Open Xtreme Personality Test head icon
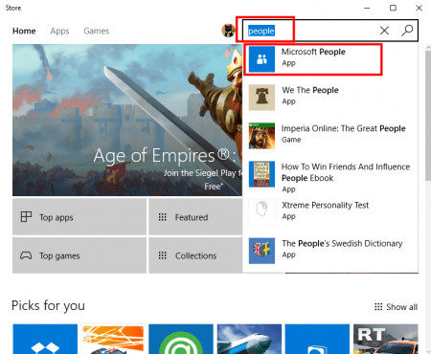 pyautogui.click(x=261, y=212)
